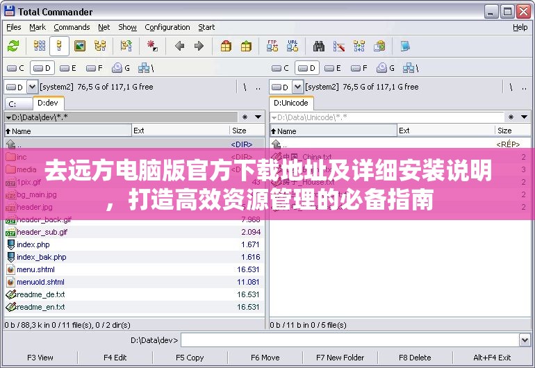Open the Files menu
535x368 pixels.
tap(14, 27)
